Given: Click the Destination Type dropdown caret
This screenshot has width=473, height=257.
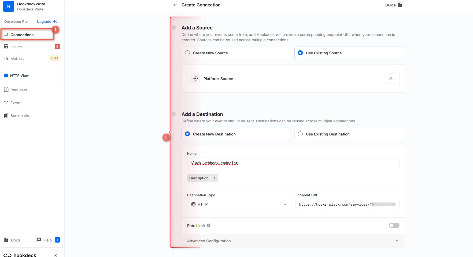Looking at the screenshot, I should (x=285, y=204).
